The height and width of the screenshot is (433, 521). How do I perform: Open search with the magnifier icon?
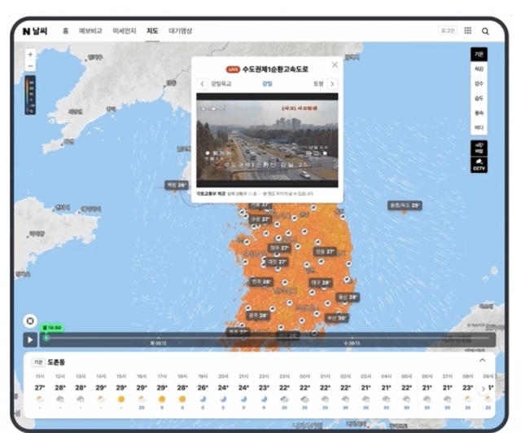point(485,31)
